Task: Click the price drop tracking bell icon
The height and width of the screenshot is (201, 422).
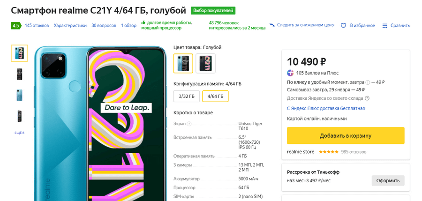Action: (272, 25)
